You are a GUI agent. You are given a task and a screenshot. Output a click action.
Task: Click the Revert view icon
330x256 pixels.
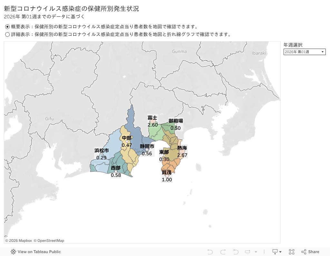click(236, 252)
